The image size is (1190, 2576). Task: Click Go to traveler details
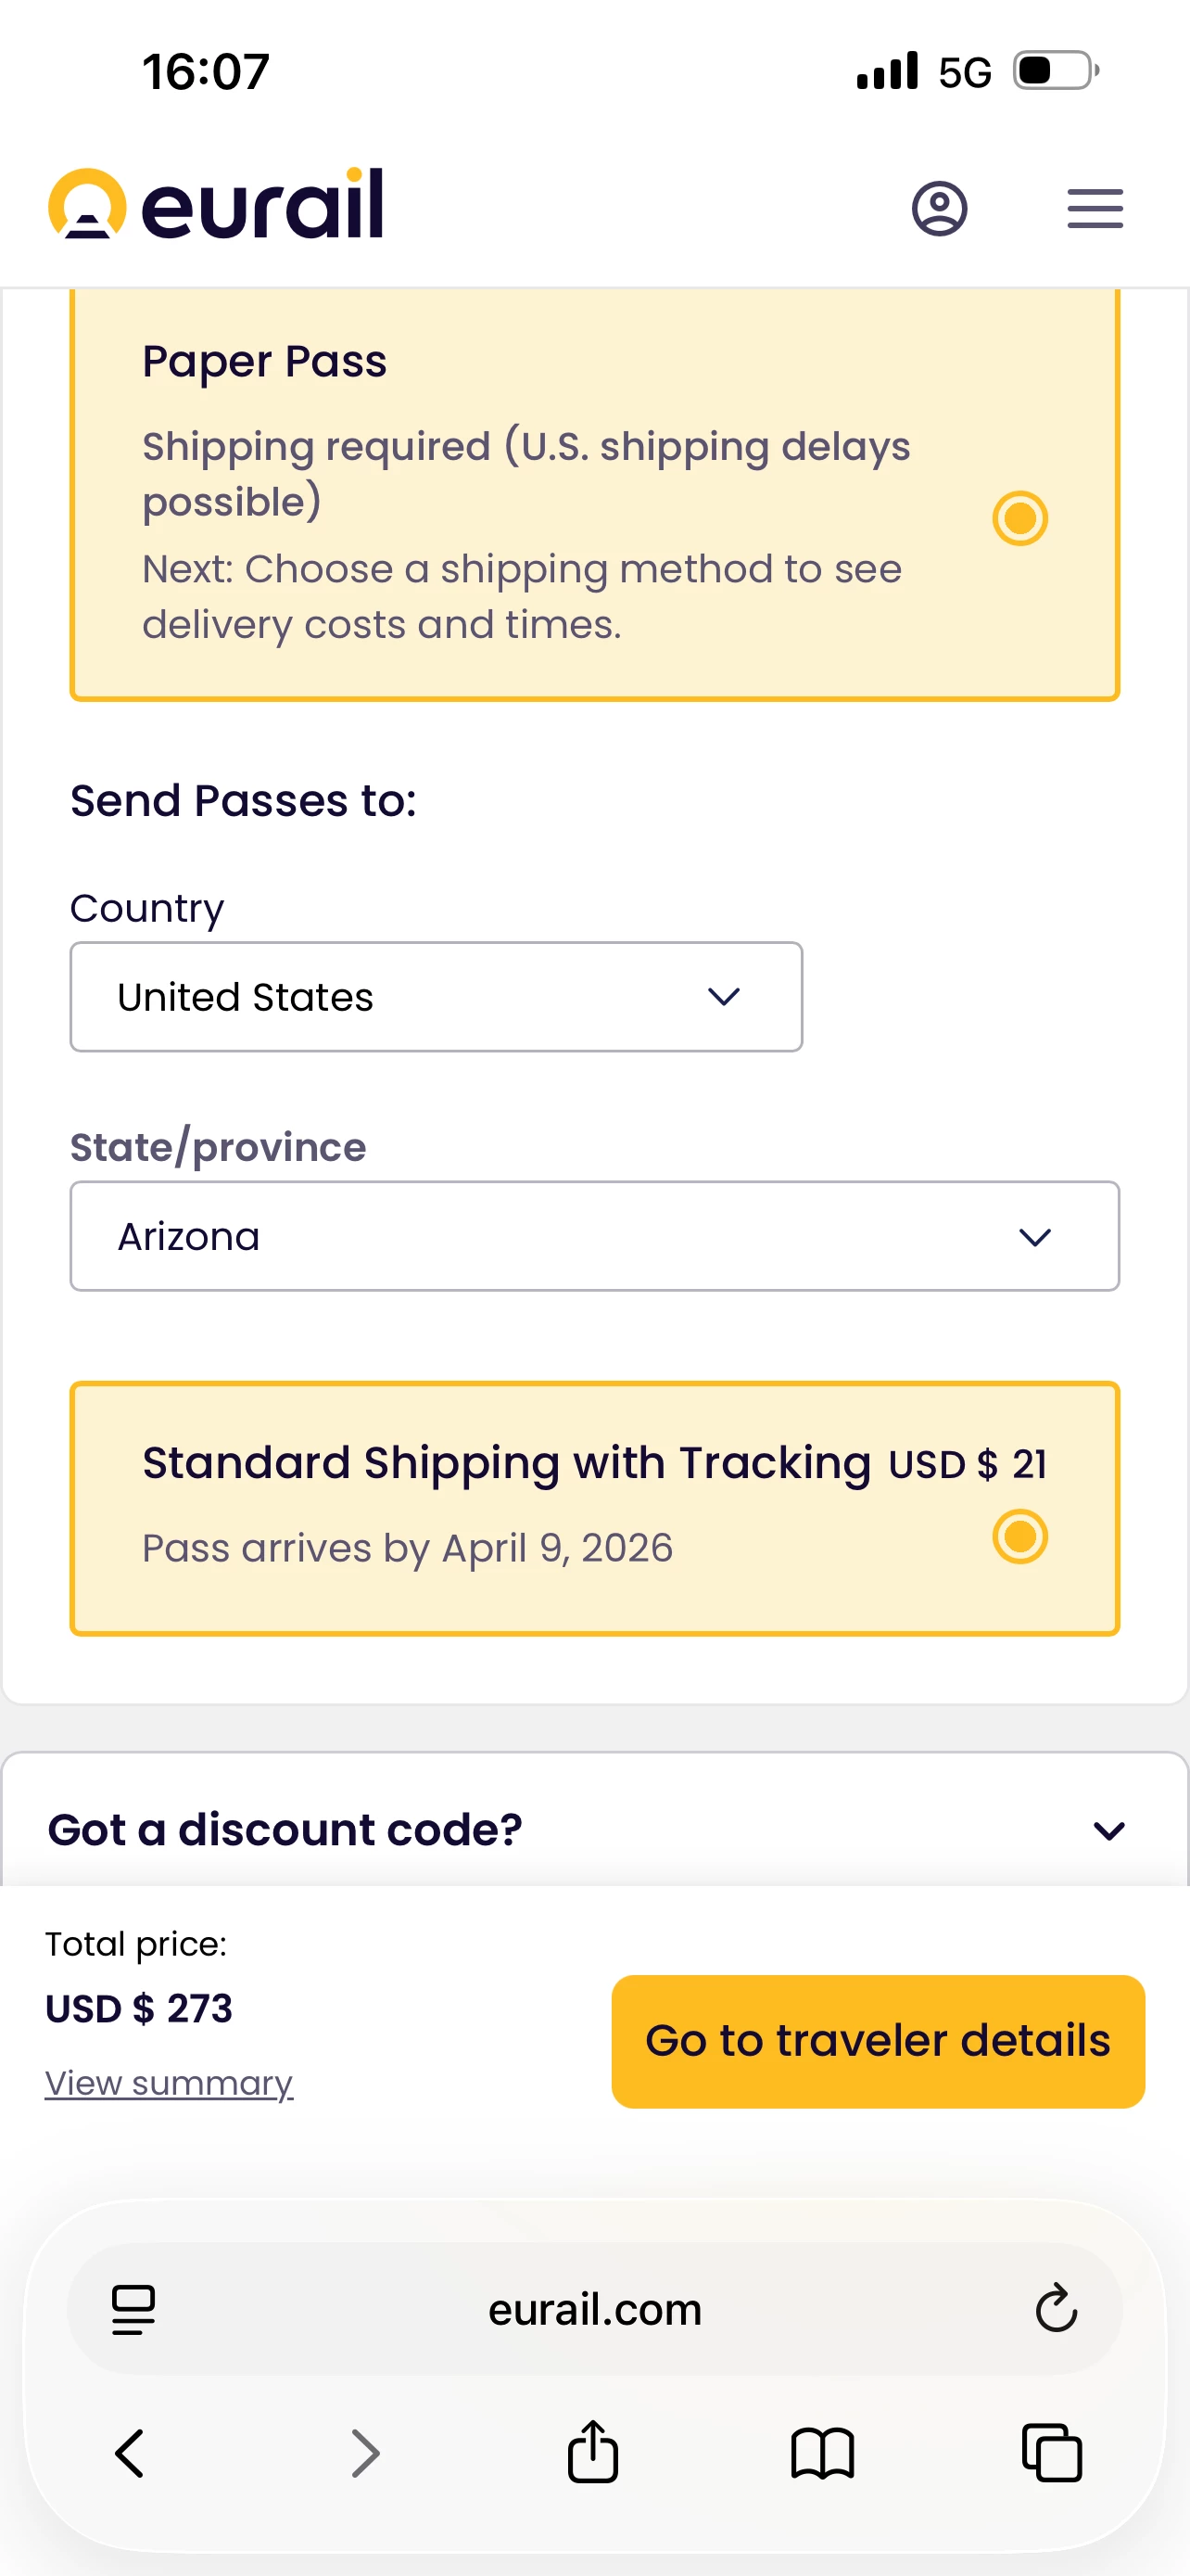(878, 2041)
